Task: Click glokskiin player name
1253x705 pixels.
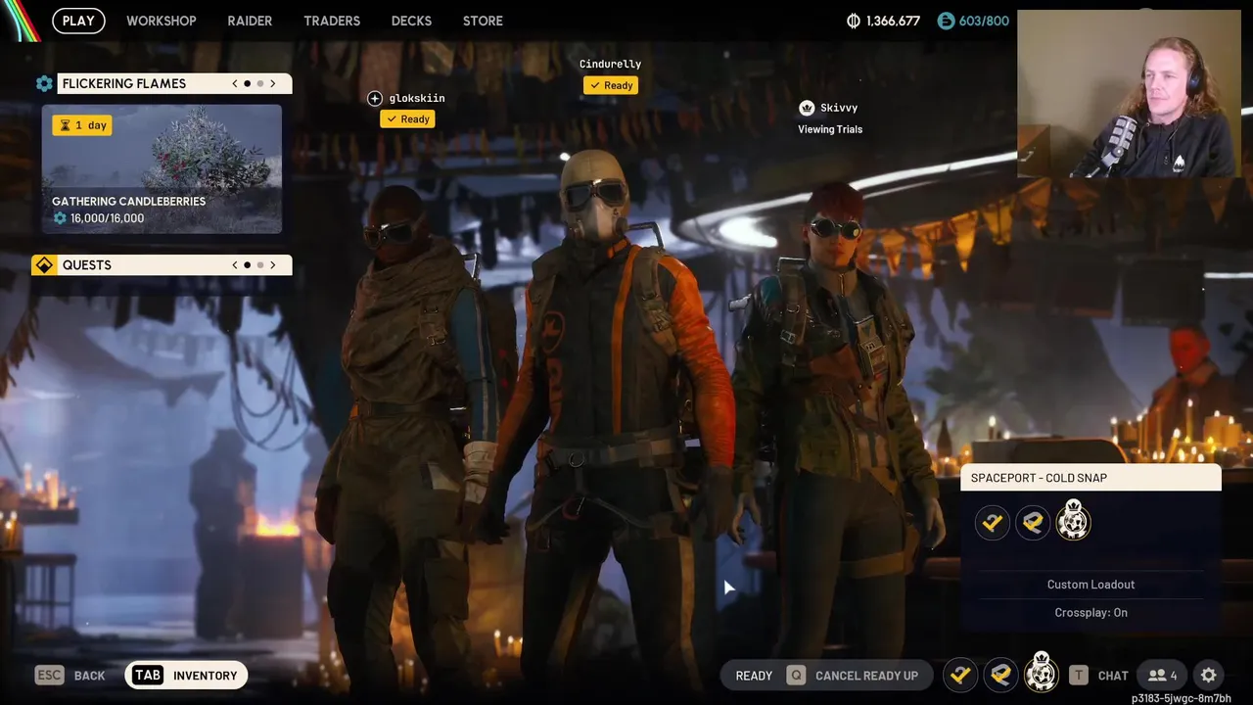Action: pyautogui.click(x=417, y=98)
